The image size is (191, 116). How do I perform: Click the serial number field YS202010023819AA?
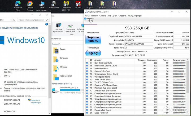coord(139,36)
